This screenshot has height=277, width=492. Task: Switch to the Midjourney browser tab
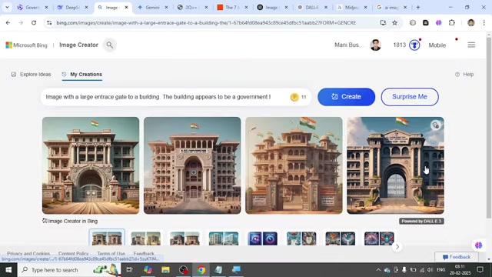pyautogui.click(x=352, y=7)
